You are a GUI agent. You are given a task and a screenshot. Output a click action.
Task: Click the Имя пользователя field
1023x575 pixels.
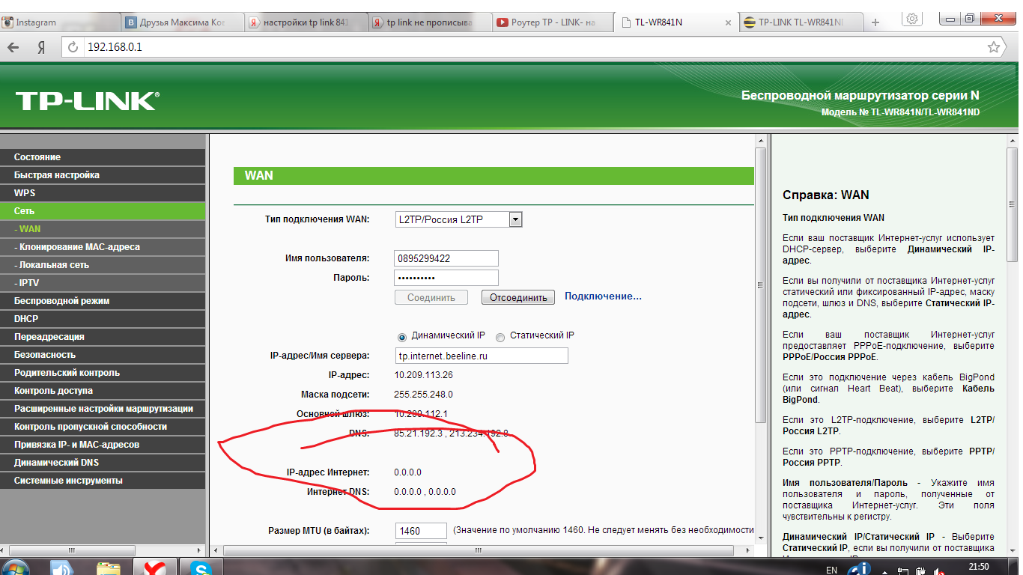tap(446, 258)
